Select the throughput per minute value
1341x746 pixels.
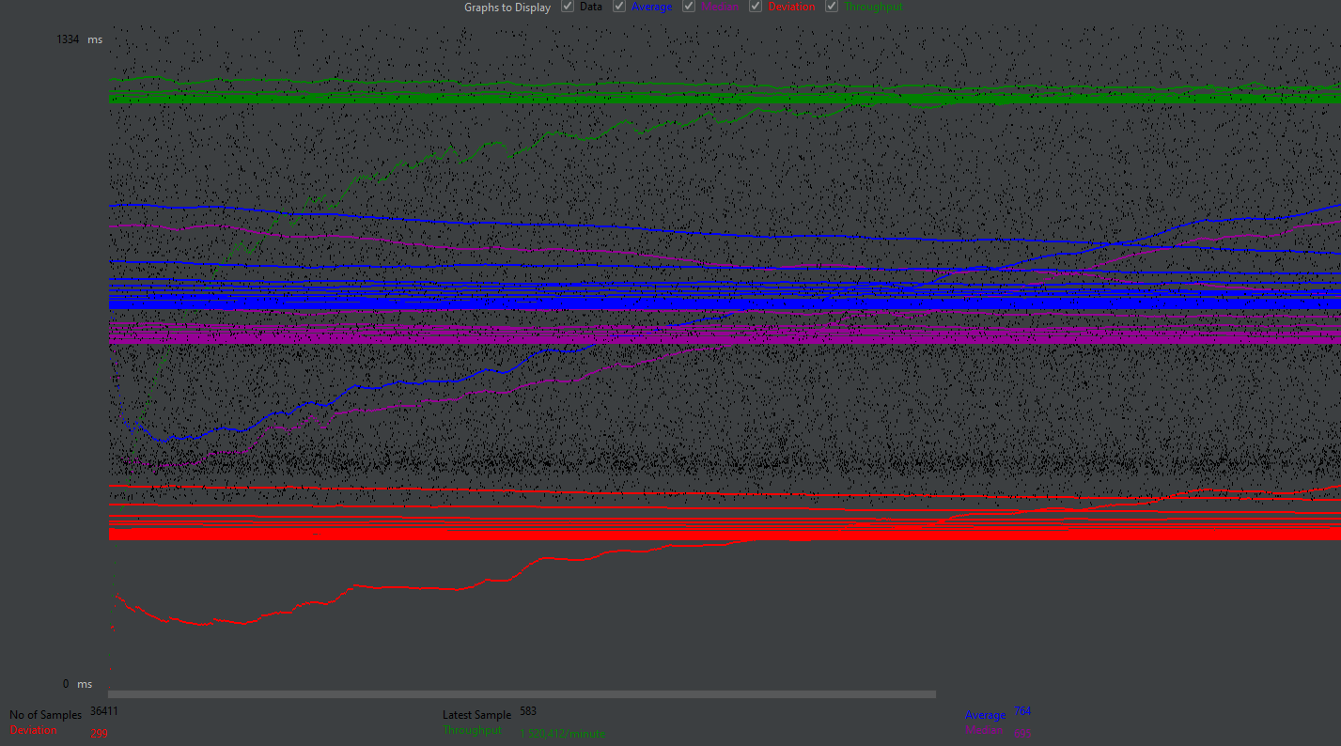coord(562,734)
